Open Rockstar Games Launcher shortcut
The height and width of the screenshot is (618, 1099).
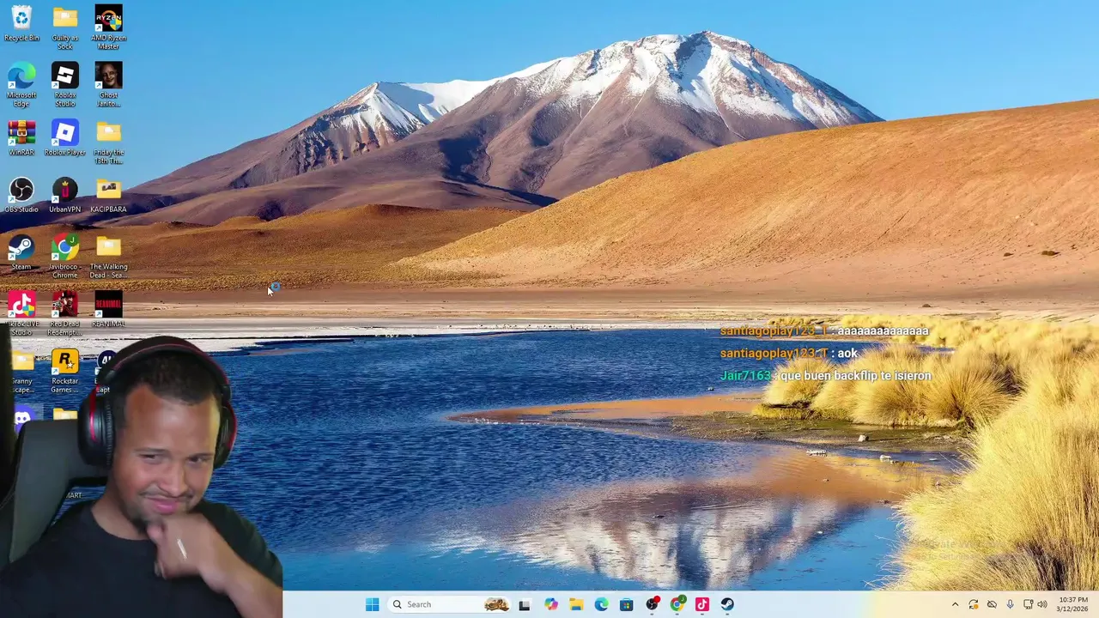65,370
